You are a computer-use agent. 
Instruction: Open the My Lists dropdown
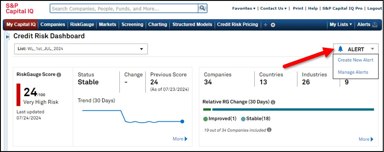(341, 25)
